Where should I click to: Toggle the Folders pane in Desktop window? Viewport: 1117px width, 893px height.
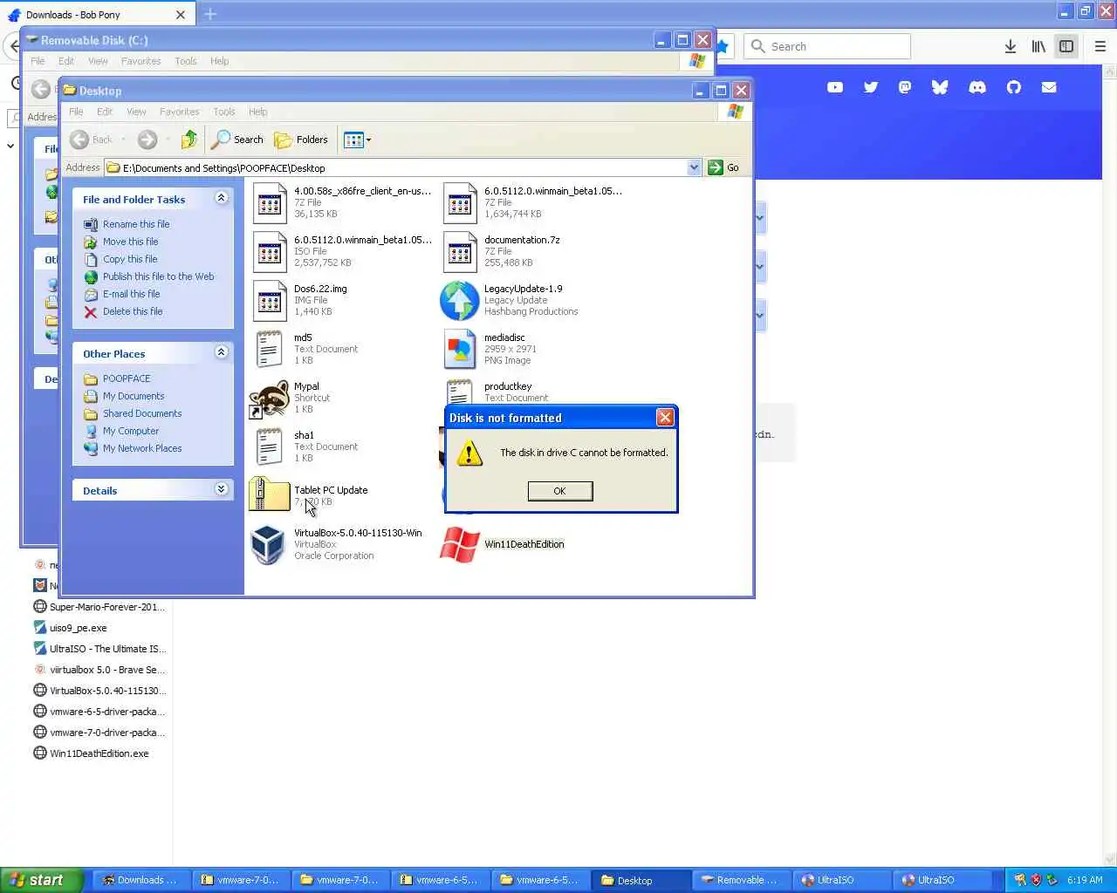tap(301, 140)
